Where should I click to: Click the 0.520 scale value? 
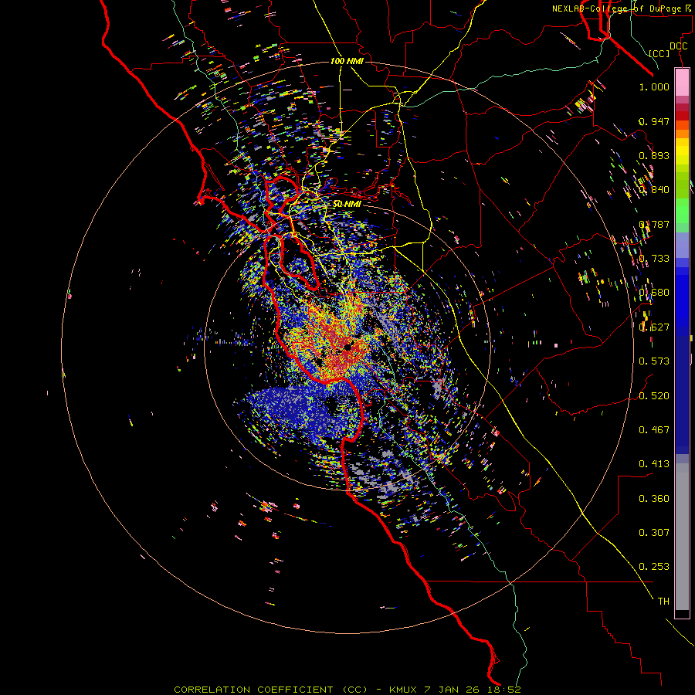coord(654,396)
